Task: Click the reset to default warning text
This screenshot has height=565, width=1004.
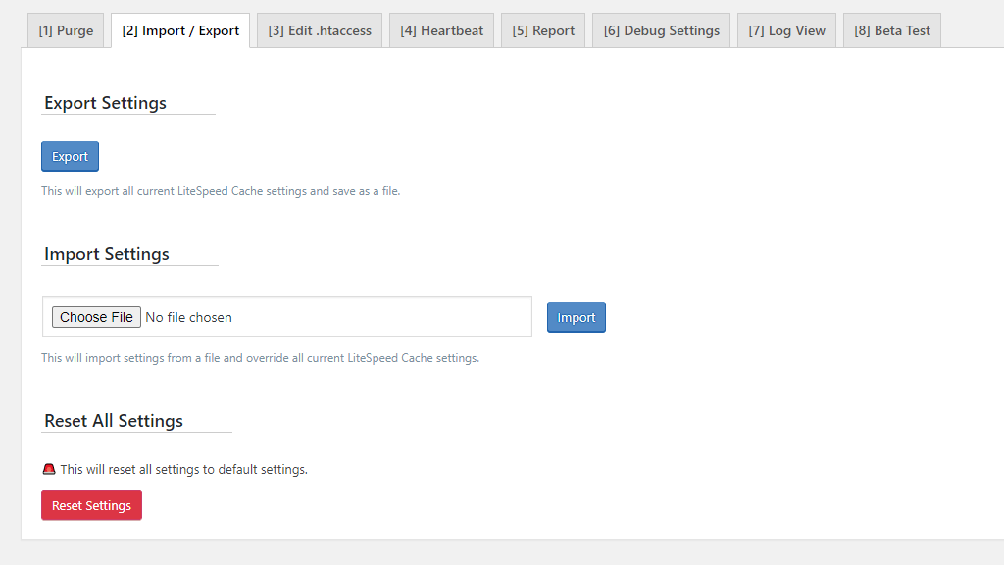Action: (183, 469)
